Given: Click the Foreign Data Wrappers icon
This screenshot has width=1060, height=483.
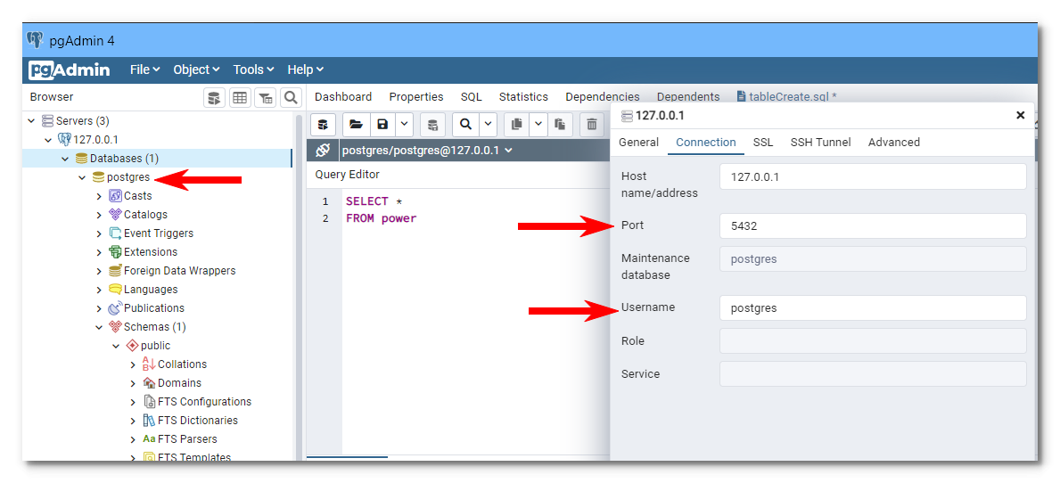Looking at the screenshot, I should (115, 270).
